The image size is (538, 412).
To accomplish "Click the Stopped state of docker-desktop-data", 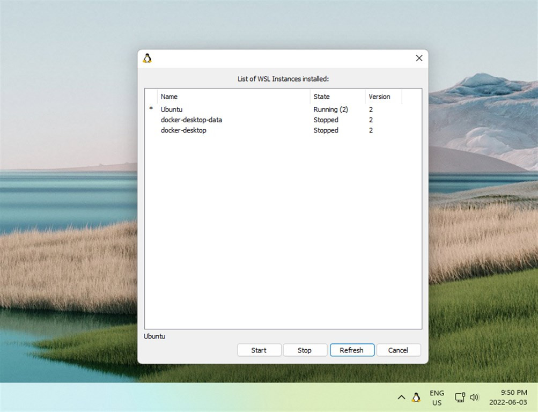I will 326,120.
